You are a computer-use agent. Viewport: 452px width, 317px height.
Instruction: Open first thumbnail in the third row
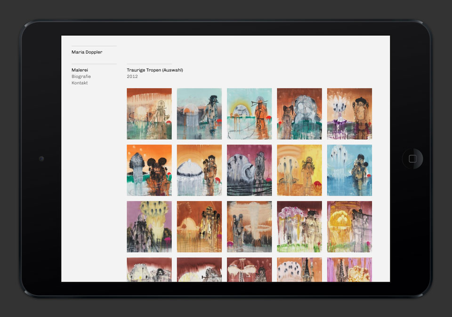pos(149,227)
